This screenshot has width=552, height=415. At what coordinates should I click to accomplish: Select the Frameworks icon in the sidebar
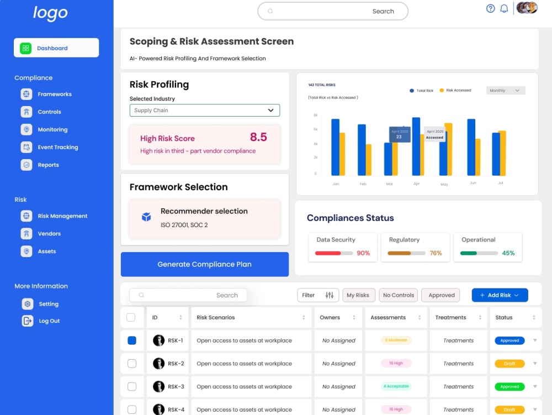pyautogui.click(x=26, y=94)
